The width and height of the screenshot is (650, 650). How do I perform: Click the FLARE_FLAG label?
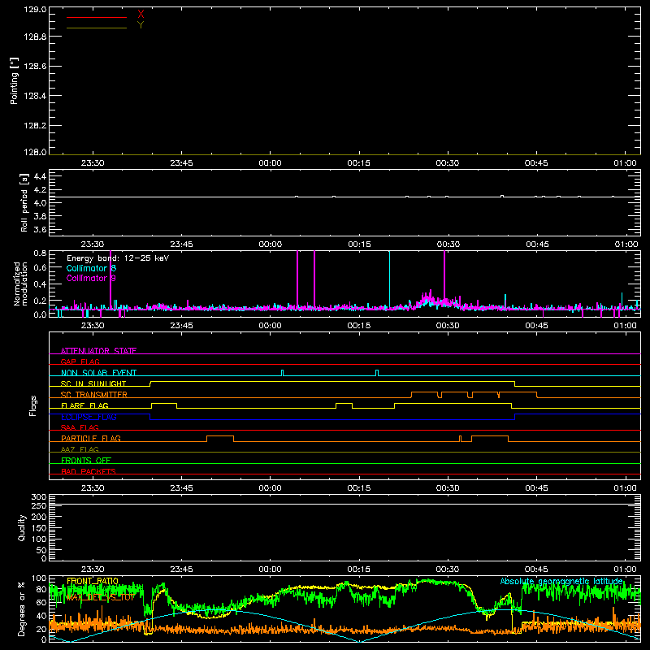tap(84, 405)
